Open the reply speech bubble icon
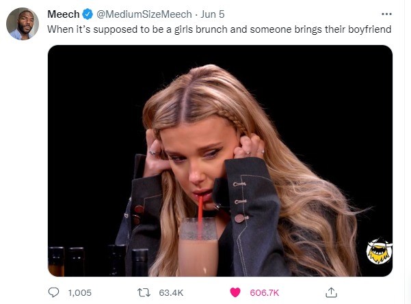 [x=54, y=292]
